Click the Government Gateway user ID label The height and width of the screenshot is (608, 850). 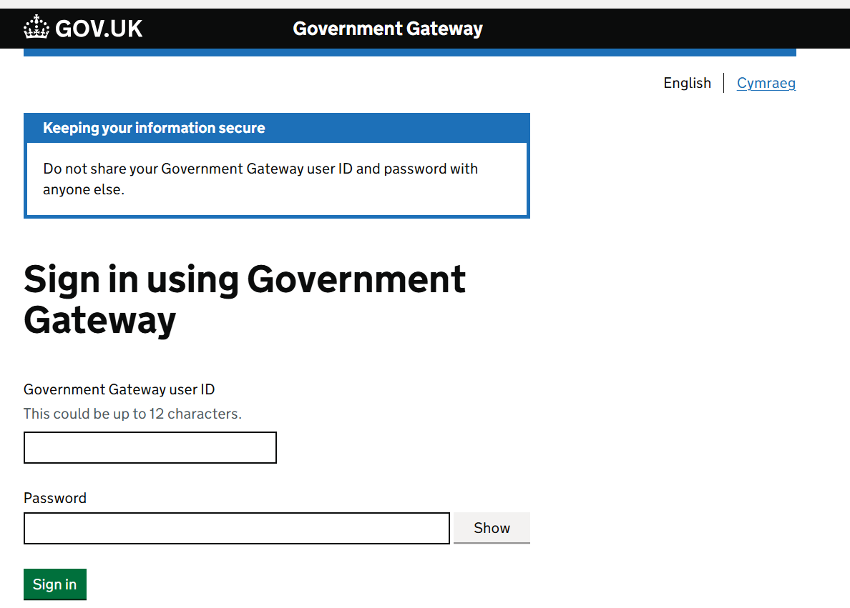pyautogui.click(x=119, y=389)
